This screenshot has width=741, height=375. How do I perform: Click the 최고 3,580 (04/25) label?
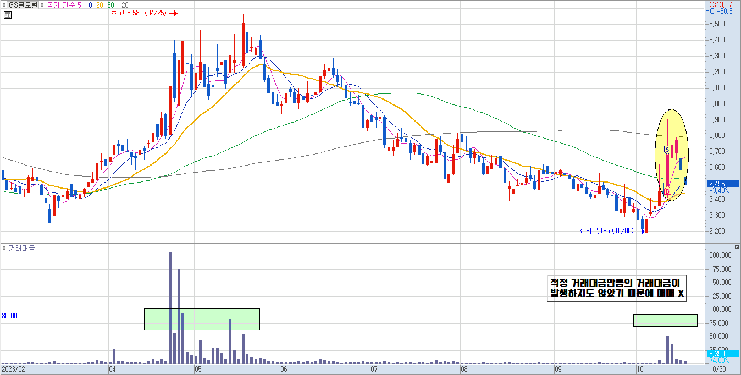coord(138,13)
